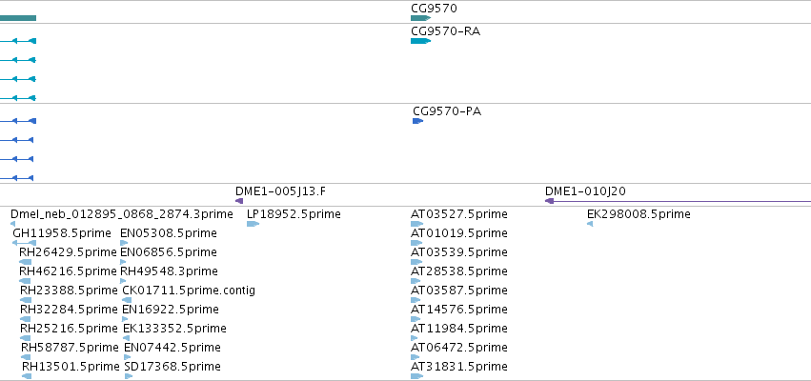Select Dmel_neb_012895_0868_2874.3prime label
The width and height of the screenshot is (811, 381).
tap(122, 214)
